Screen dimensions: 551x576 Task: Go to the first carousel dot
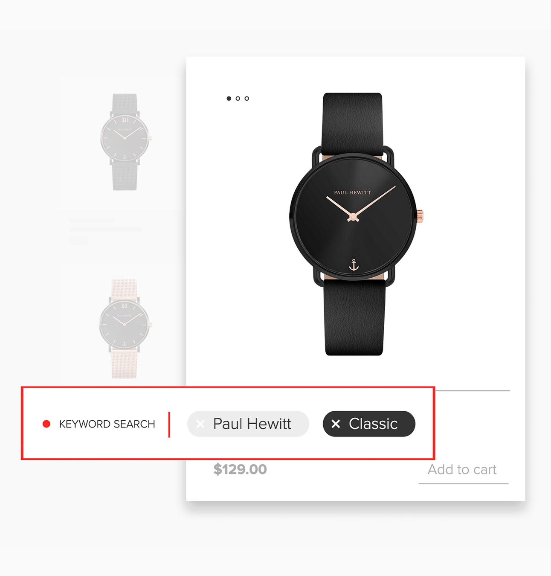click(x=229, y=99)
